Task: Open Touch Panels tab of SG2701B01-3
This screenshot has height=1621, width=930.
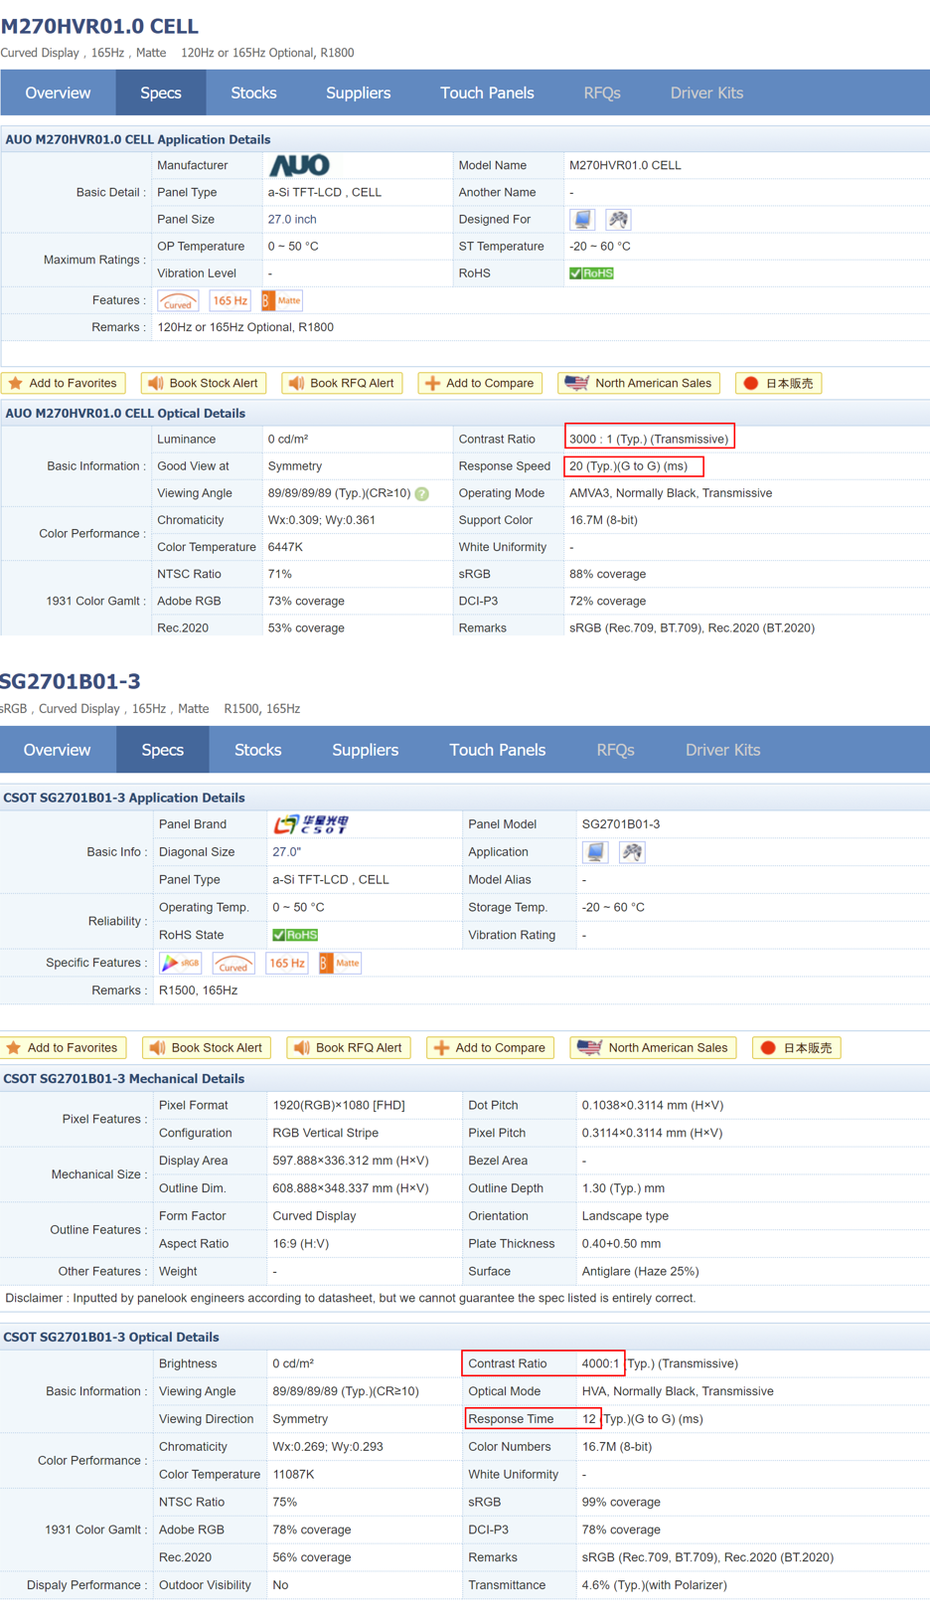Action: [x=497, y=750]
